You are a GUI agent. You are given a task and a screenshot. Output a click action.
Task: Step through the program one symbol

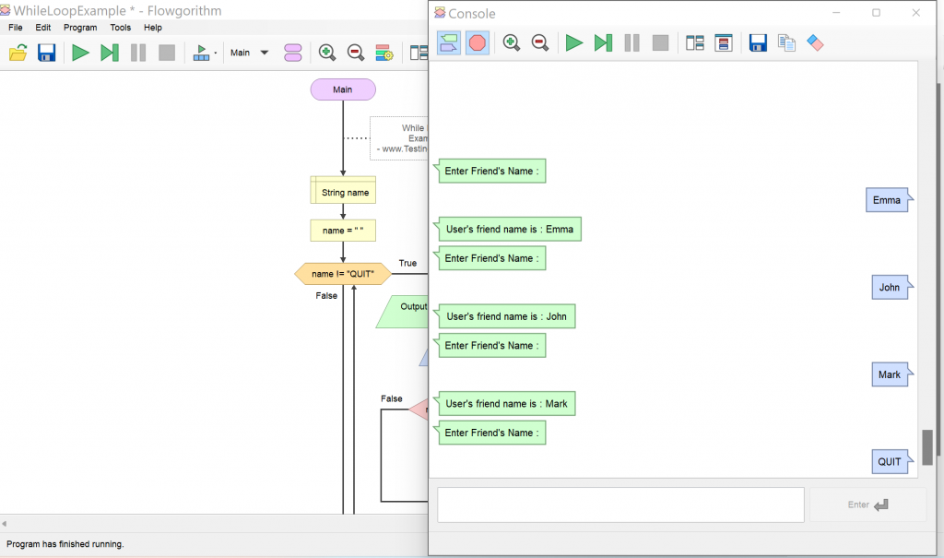(x=109, y=52)
